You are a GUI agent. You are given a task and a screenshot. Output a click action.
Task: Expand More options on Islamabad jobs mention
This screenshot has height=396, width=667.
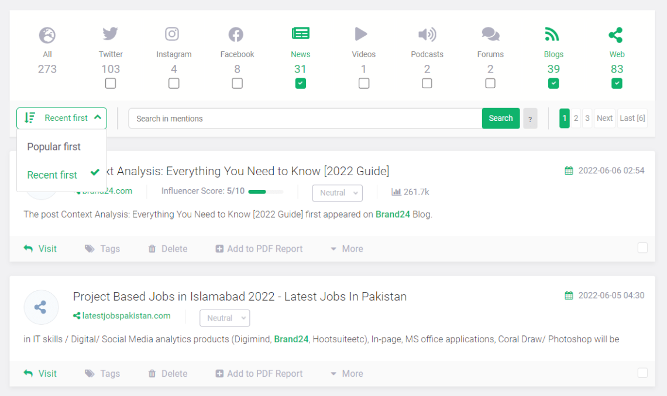point(347,373)
